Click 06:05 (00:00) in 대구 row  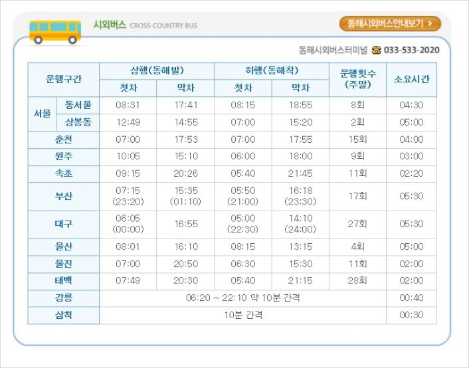pyautogui.click(x=128, y=224)
